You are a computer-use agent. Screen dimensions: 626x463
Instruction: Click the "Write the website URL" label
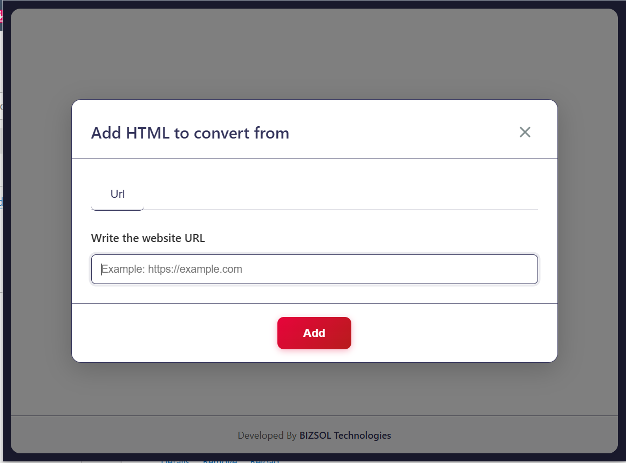(148, 238)
